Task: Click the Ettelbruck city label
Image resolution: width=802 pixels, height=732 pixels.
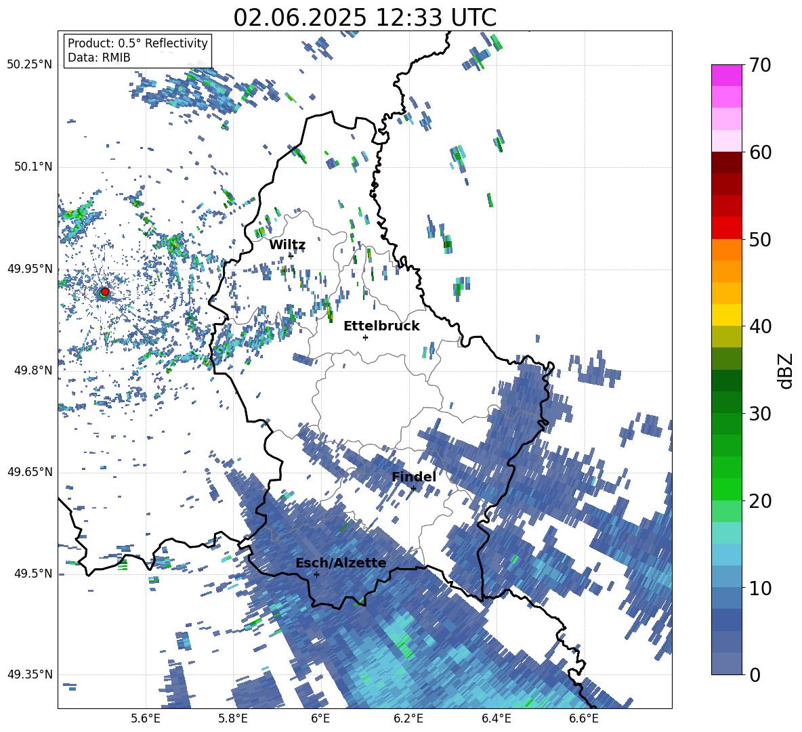Action: point(381,326)
